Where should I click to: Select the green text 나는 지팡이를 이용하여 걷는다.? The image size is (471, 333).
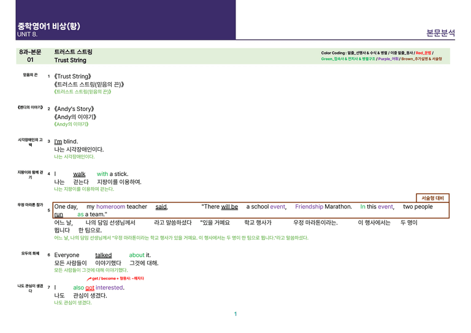[84, 189]
